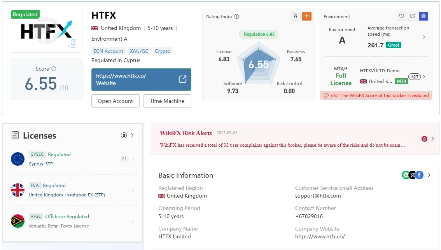Click the FCA regulator tag
The width and height of the screenshot is (441, 250).
(35, 186)
